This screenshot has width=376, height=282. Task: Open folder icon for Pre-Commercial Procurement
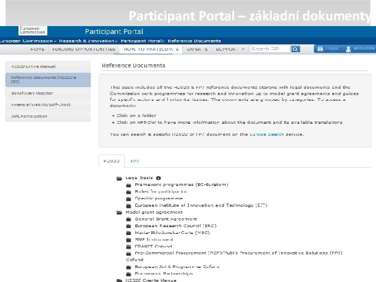(128, 253)
